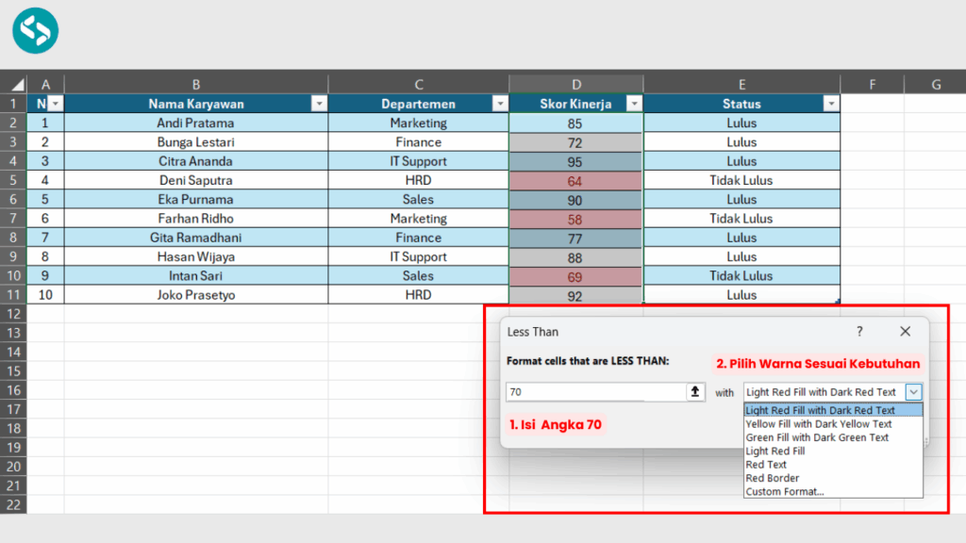Expand the format style combo box arrow
966x543 pixels.
point(913,392)
